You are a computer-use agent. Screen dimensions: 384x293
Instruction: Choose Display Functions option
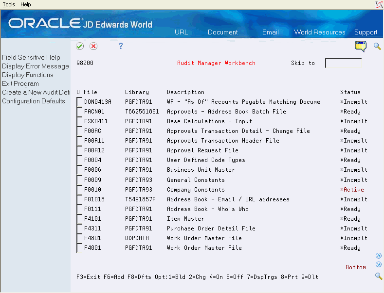point(28,75)
